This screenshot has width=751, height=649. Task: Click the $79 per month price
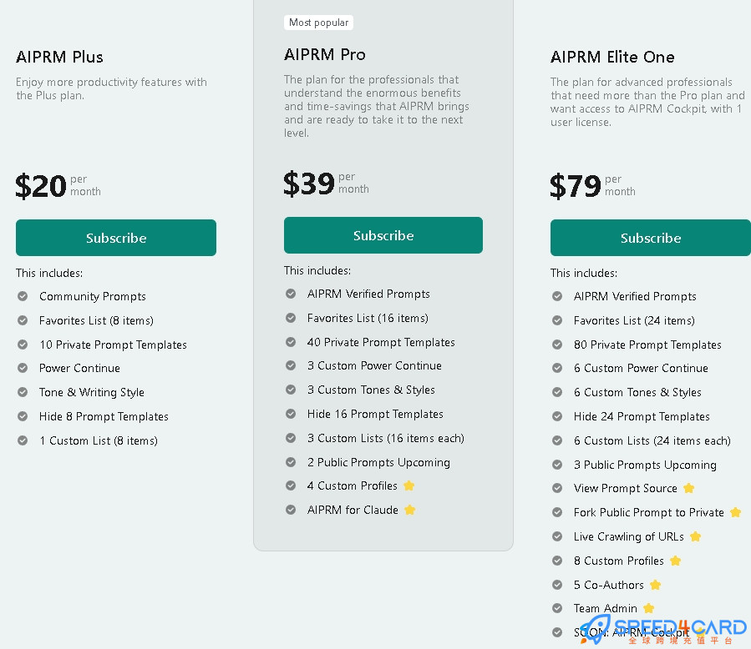pos(593,185)
